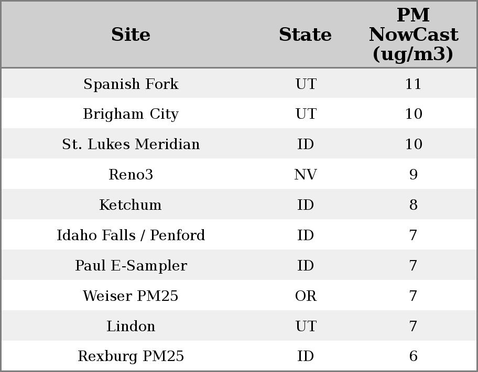
Task: Select the Reno3 site cell
Action: [131, 175]
